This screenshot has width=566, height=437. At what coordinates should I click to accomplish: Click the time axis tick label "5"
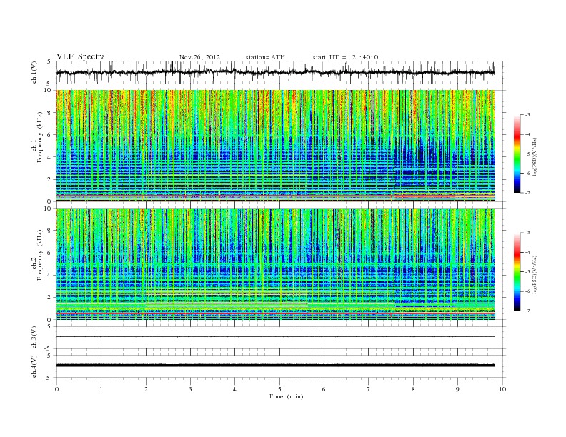[x=279, y=389]
